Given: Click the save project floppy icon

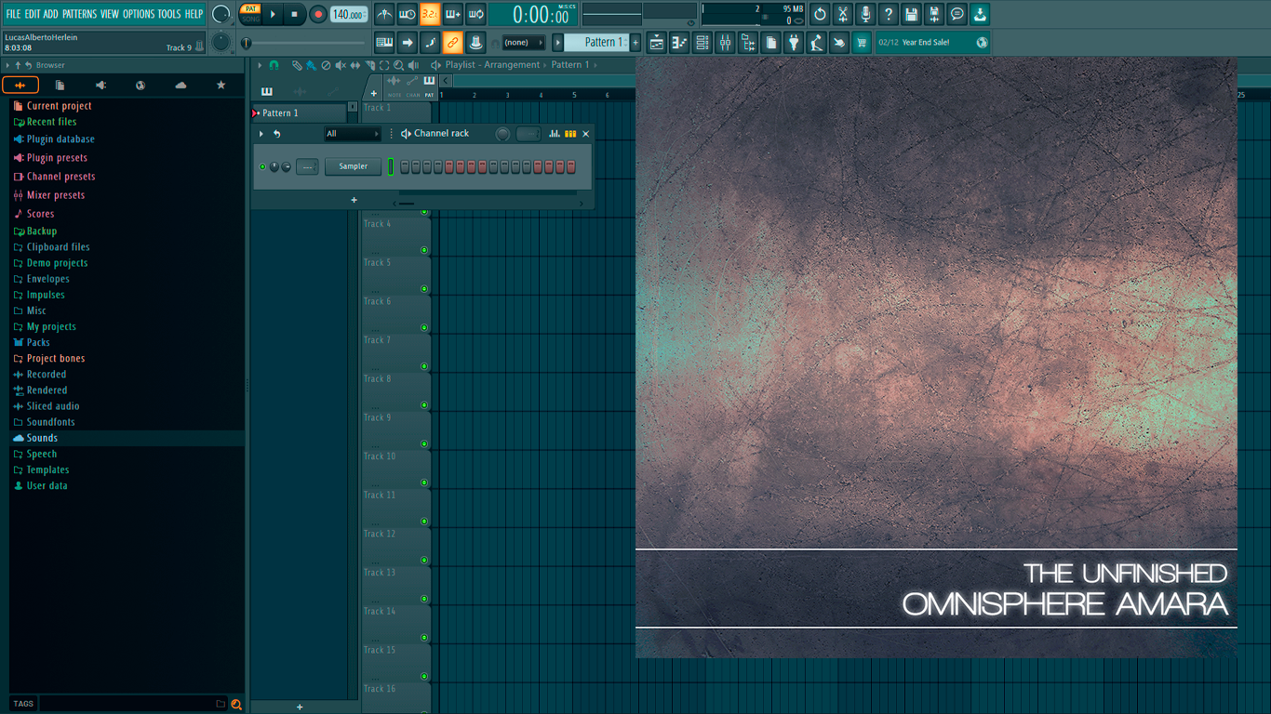Looking at the screenshot, I should pos(911,14).
